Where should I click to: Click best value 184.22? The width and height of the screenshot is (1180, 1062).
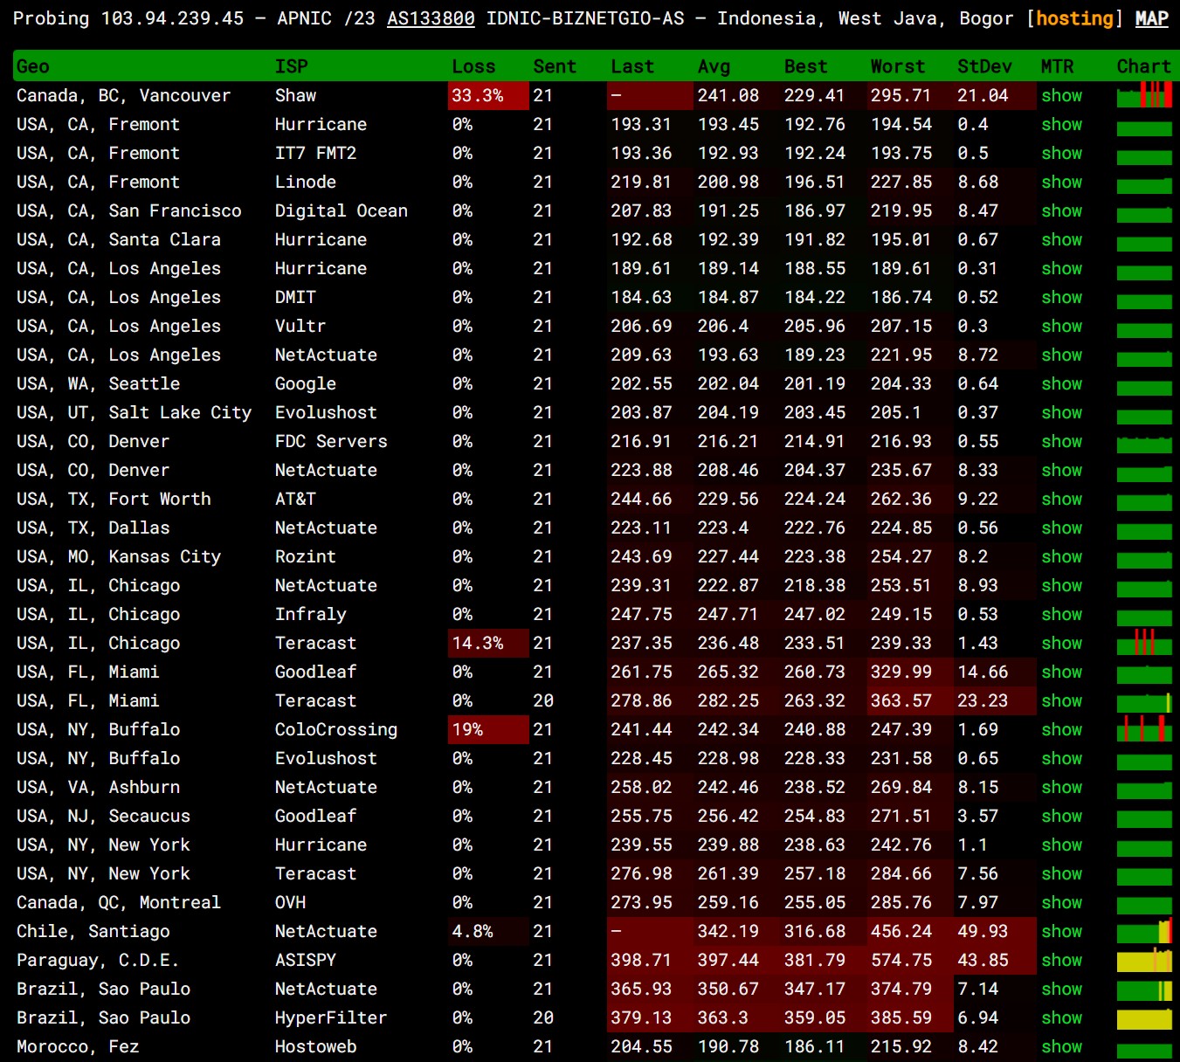point(815,297)
